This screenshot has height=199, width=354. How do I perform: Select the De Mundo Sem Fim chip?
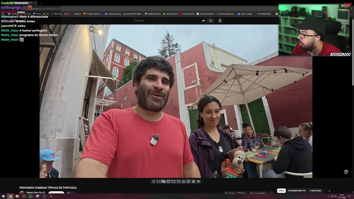point(297,191)
